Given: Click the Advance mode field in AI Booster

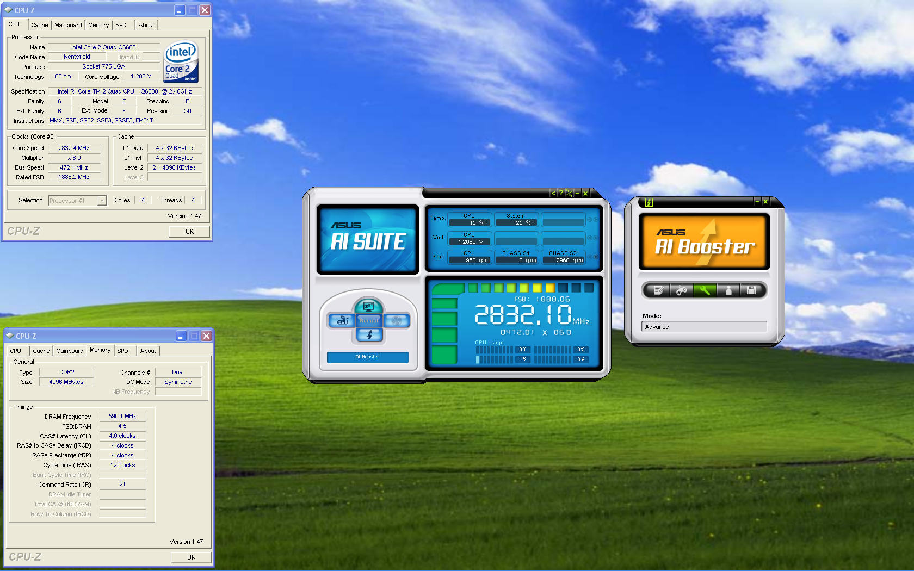Looking at the screenshot, I should 704,327.
